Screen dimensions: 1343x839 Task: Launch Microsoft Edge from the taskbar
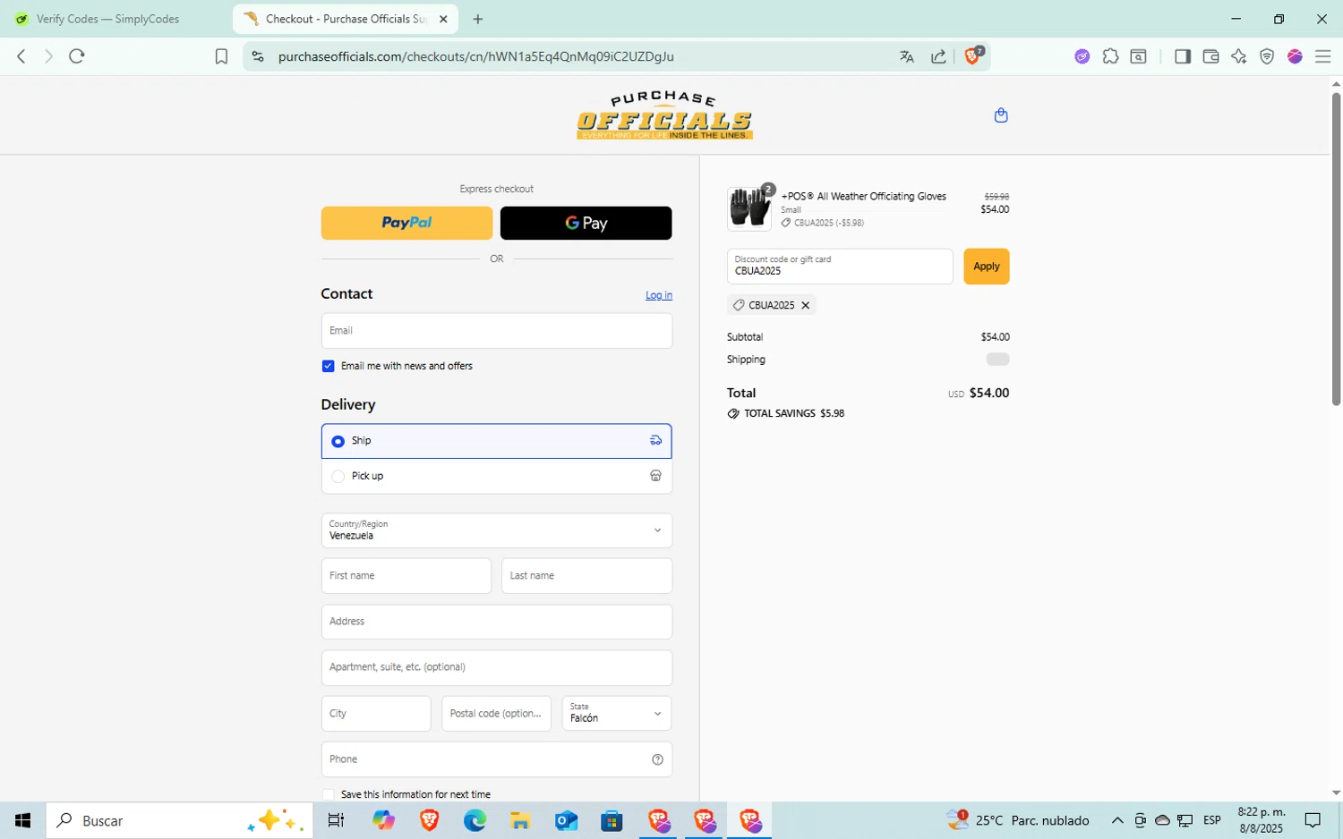pos(475,820)
